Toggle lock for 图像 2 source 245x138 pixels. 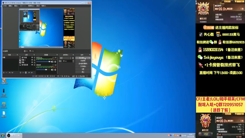[x=35, y=60]
